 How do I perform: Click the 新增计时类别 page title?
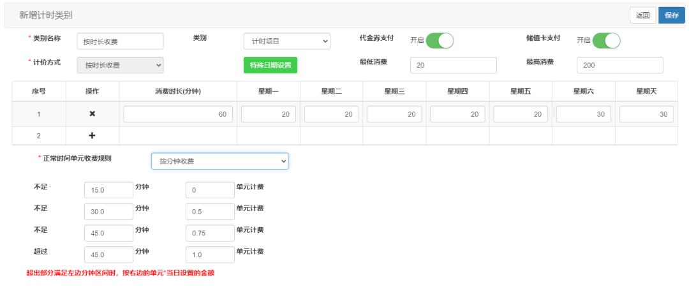click(x=46, y=15)
